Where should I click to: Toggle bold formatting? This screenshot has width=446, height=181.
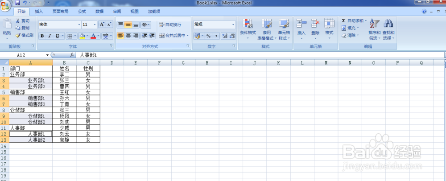[x=42, y=36]
